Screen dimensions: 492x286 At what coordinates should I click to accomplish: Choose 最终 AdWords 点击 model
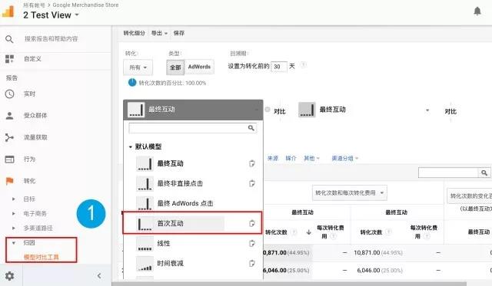click(x=185, y=204)
